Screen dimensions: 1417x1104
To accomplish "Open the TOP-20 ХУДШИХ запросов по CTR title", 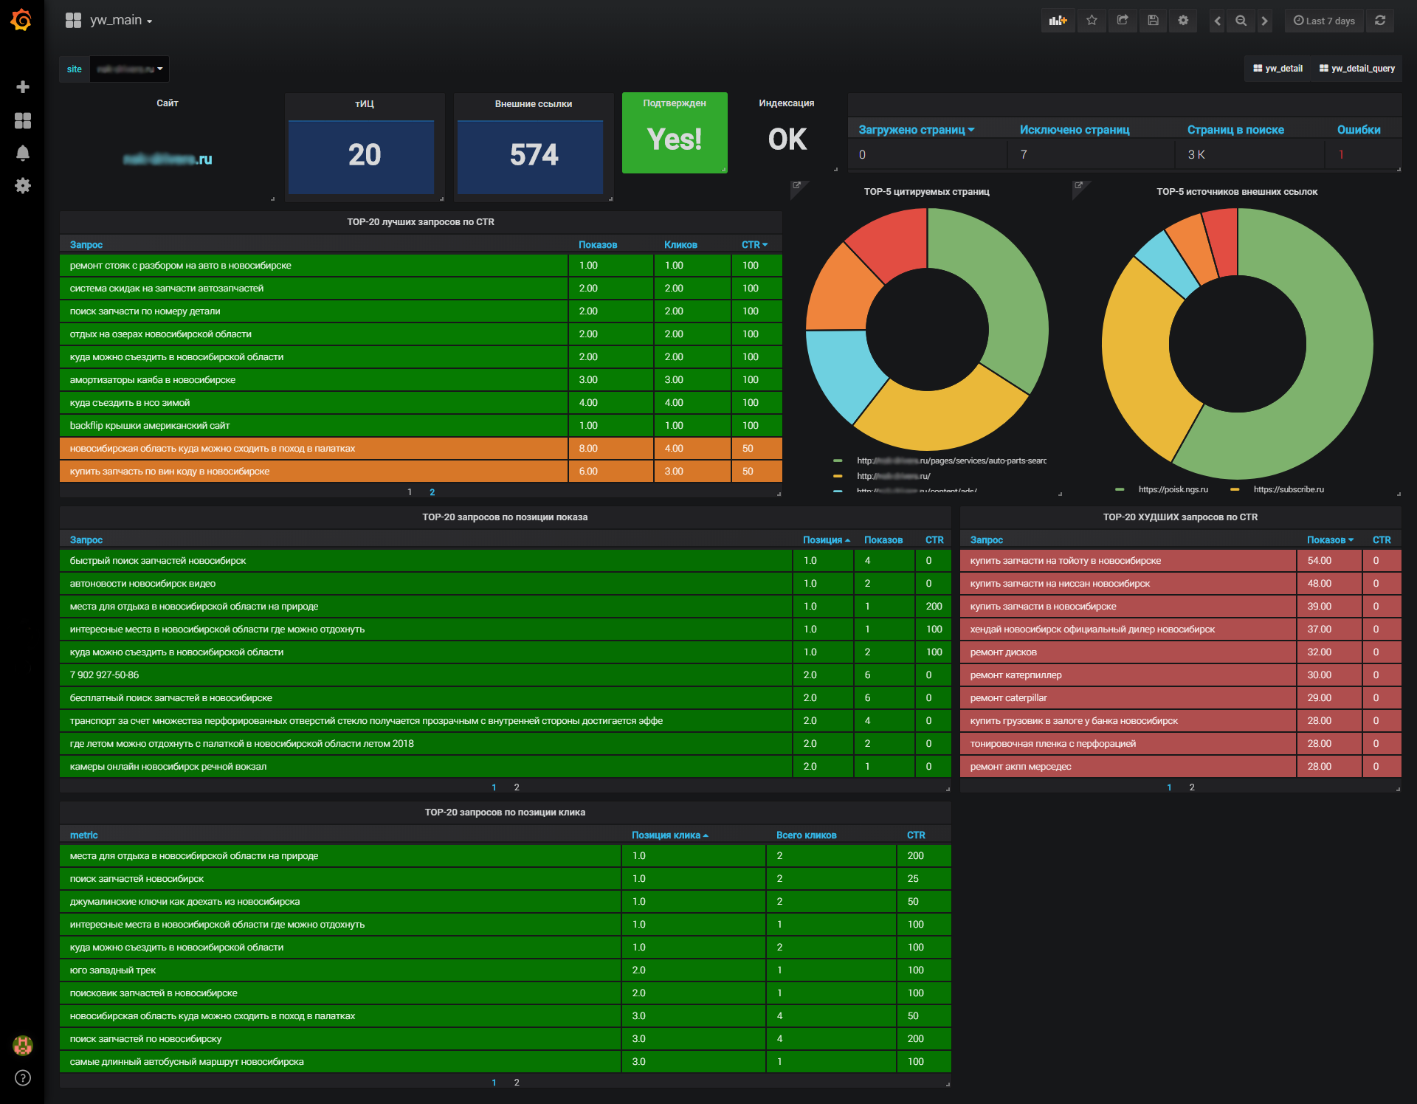I will tap(1180, 517).
